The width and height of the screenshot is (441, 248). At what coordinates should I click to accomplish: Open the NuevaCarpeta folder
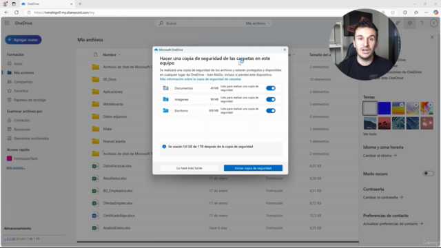[114, 141]
